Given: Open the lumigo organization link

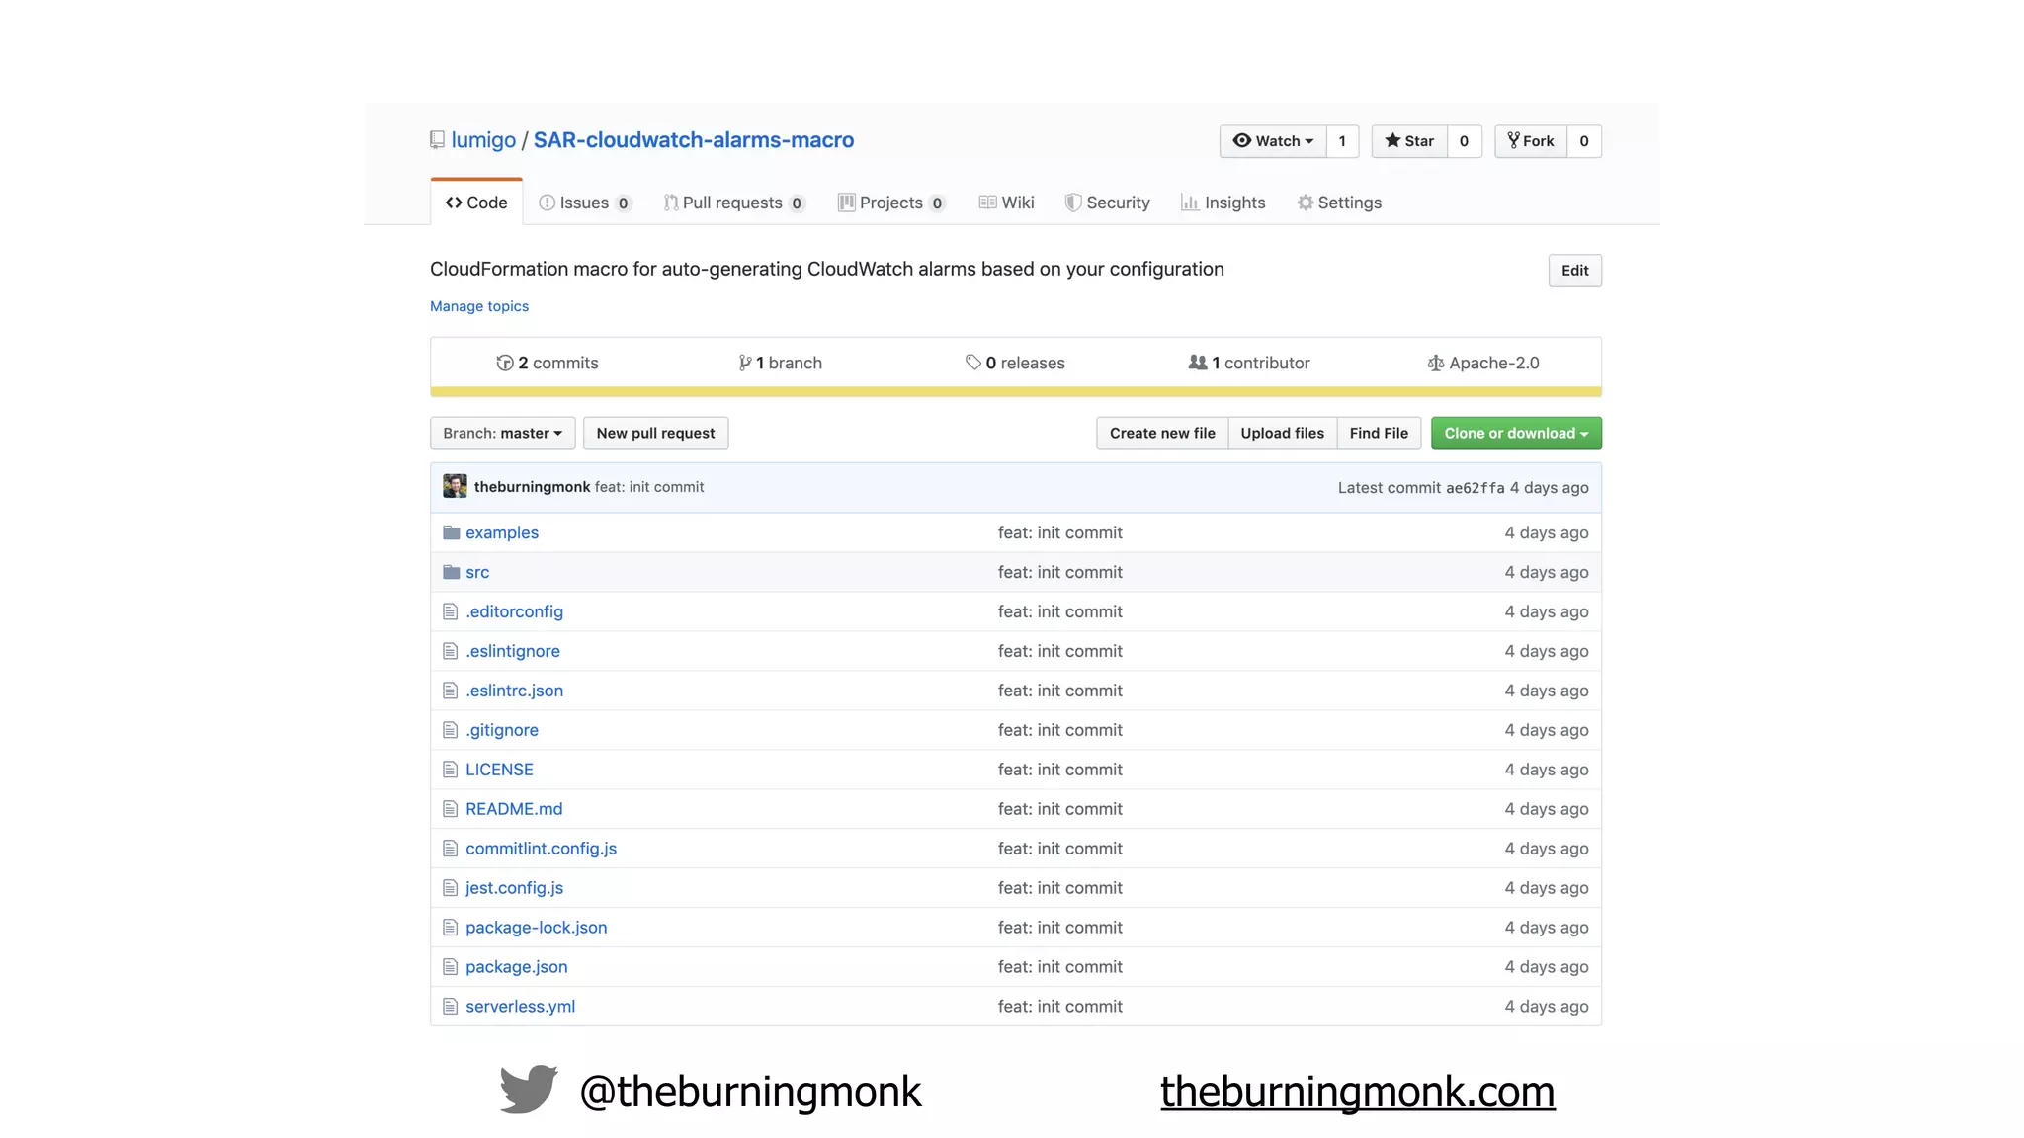Looking at the screenshot, I should (483, 140).
